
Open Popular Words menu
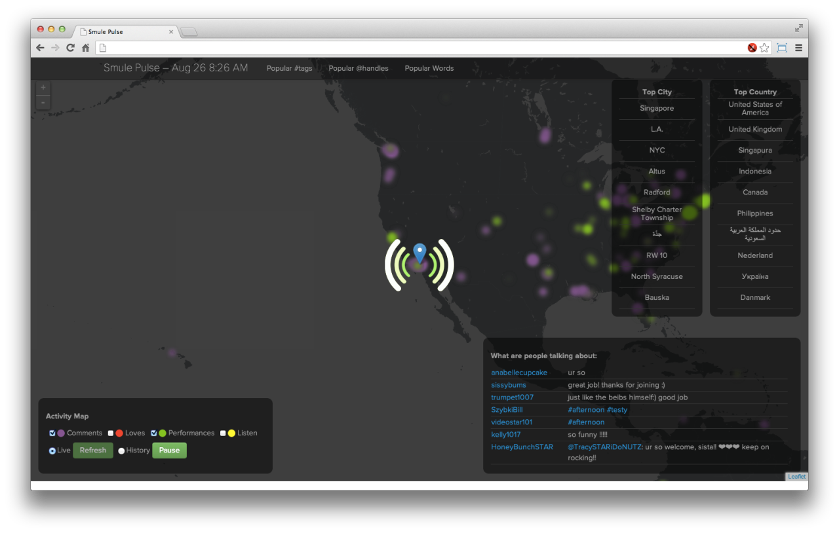click(429, 68)
